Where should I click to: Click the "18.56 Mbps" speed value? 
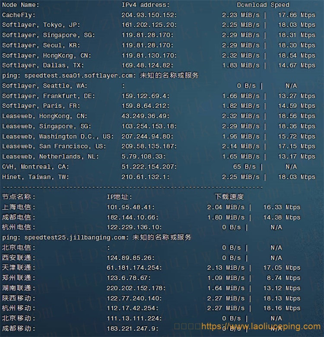click(297, 116)
